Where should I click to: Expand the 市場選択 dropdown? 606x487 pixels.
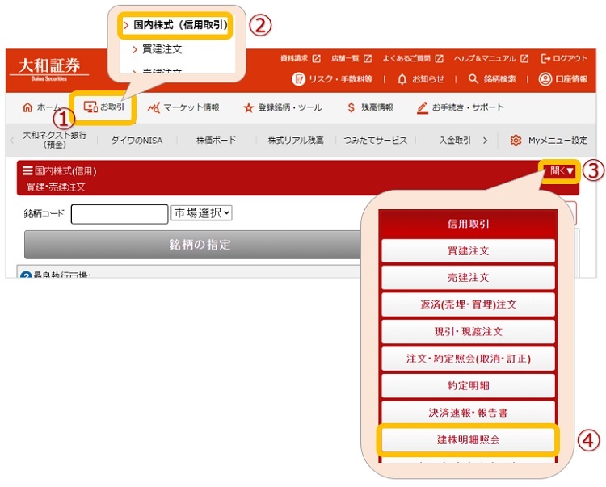click(x=202, y=213)
